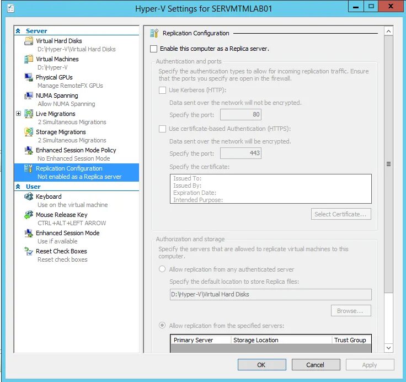Click the scrollbar down arrow

coord(388,348)
